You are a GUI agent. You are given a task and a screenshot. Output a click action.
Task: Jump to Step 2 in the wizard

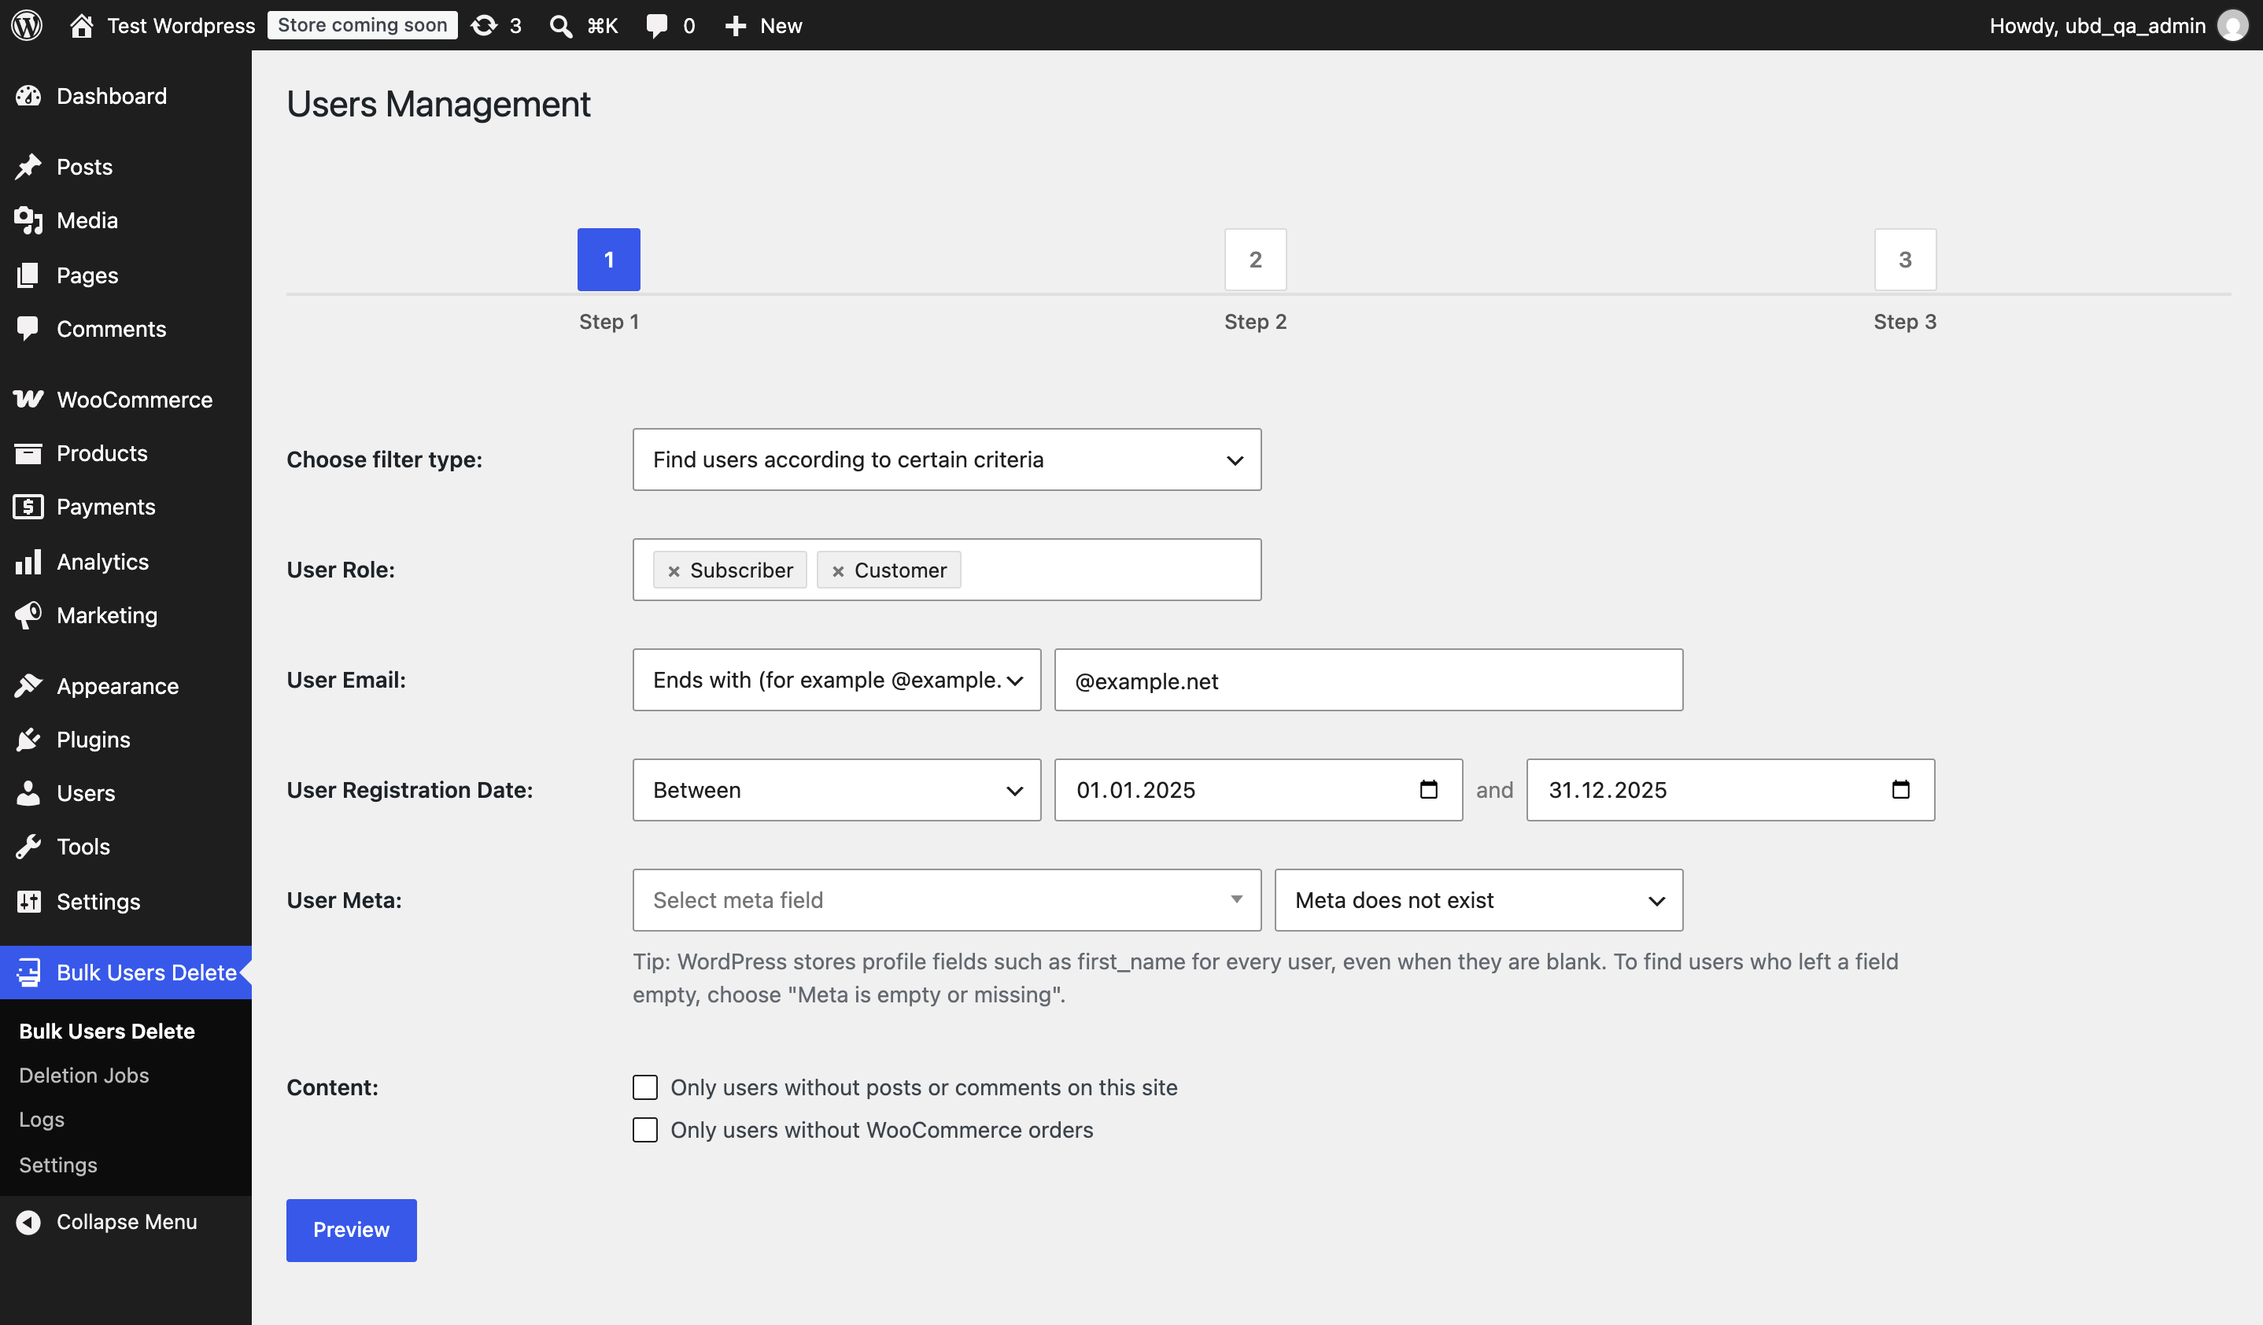[x=1254, y=260]
